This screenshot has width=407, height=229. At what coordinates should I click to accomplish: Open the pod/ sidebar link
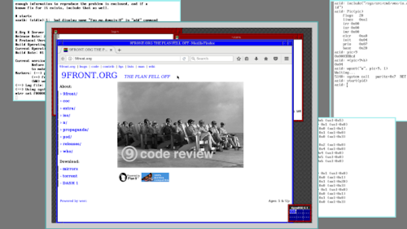67,137
